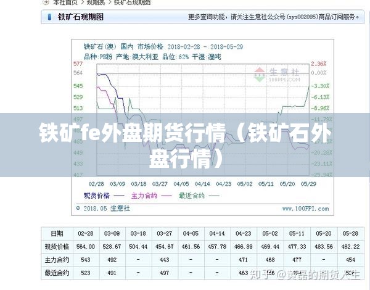Click the 543 cell in 主力合约 row

tap(86, 260)
